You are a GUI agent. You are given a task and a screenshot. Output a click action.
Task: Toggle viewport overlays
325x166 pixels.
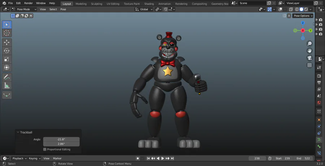click(x=280, y=9)
